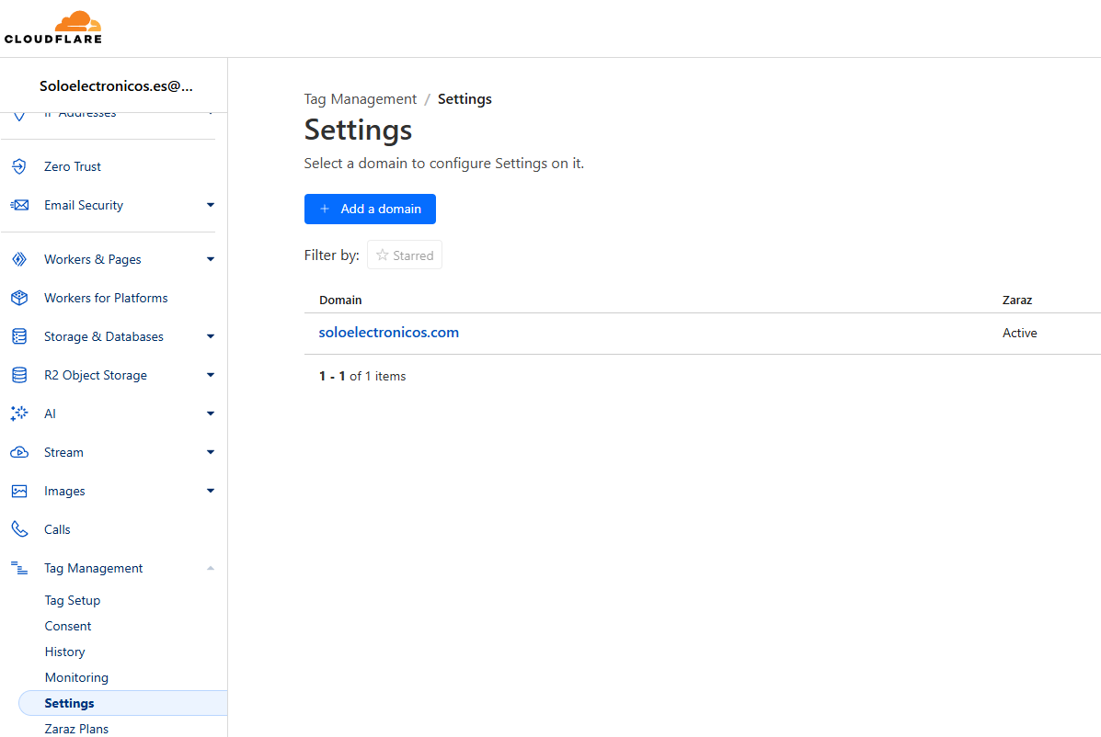Open the soloelectronicos.com domain link
Screen dimensions: 1101x737
pos(388,333)
